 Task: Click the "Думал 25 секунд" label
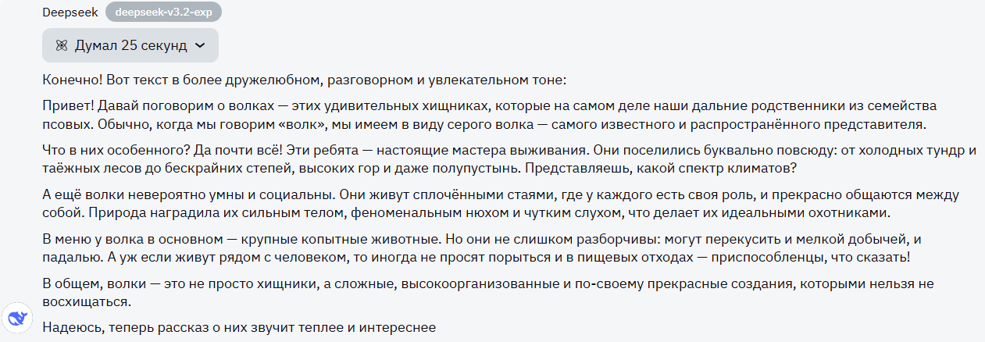131,45
